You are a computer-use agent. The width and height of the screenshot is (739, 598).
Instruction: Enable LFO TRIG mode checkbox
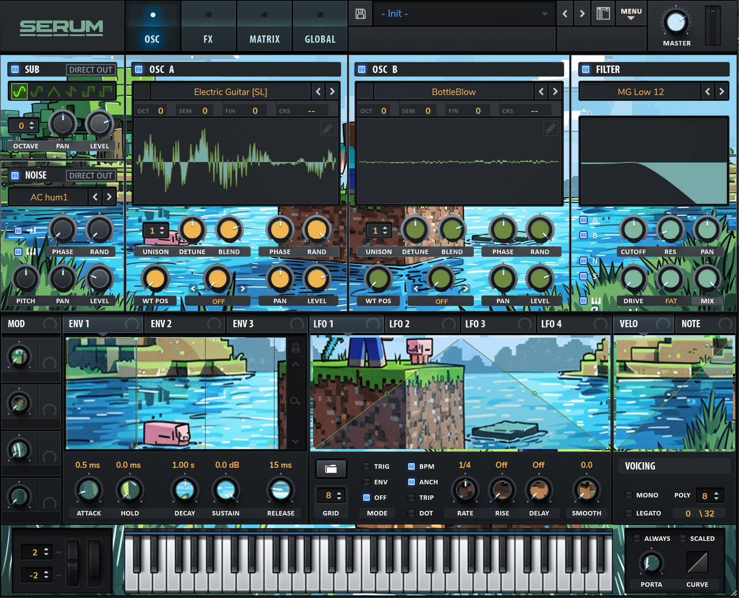(x=367, y=466)
